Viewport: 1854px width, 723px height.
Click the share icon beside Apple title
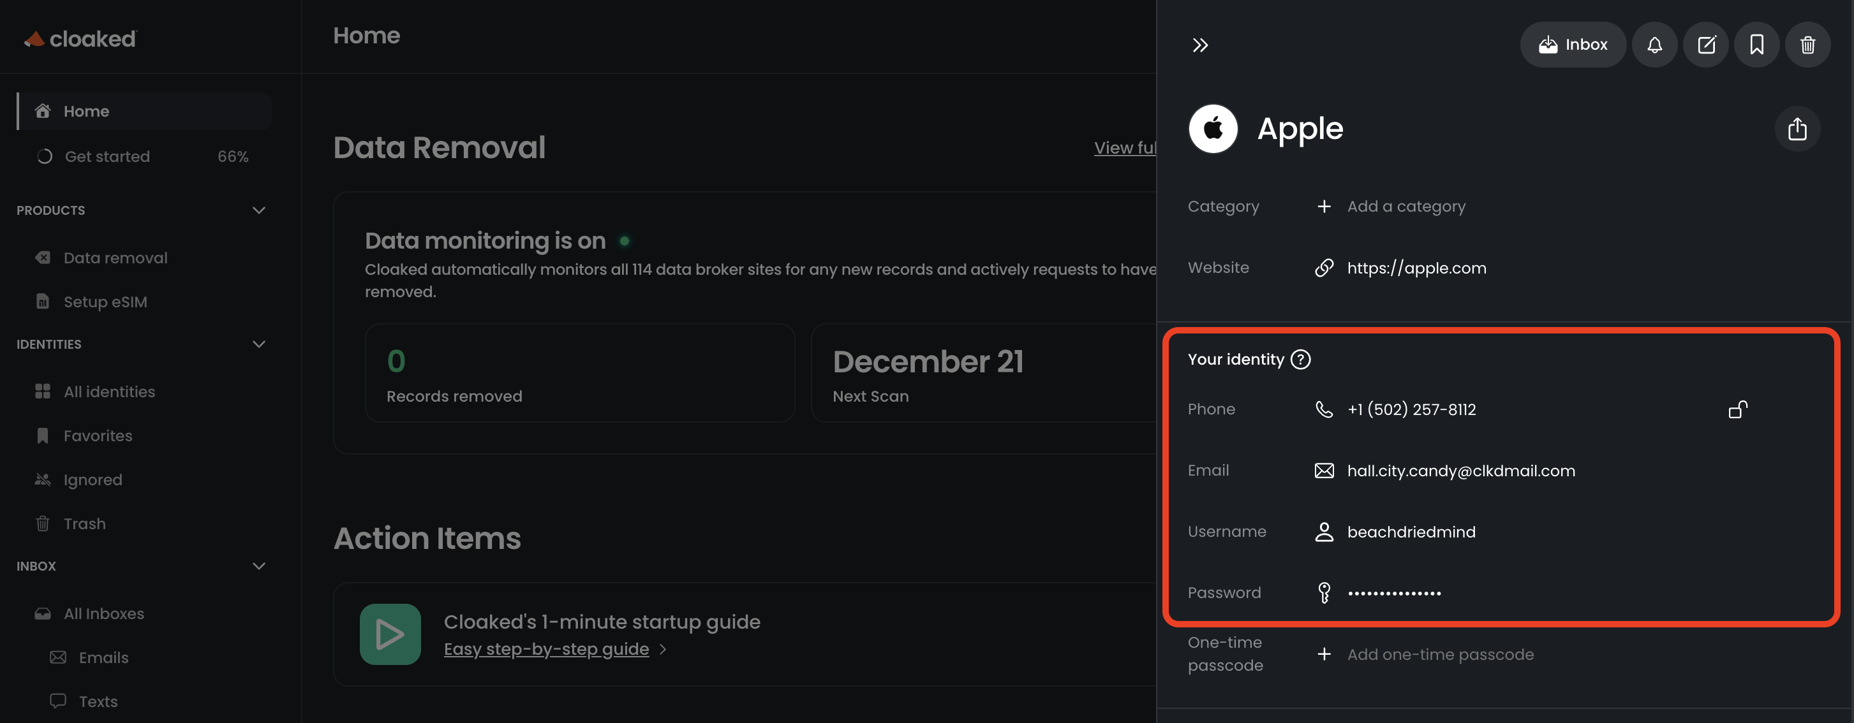click(x=1797, y=129)
